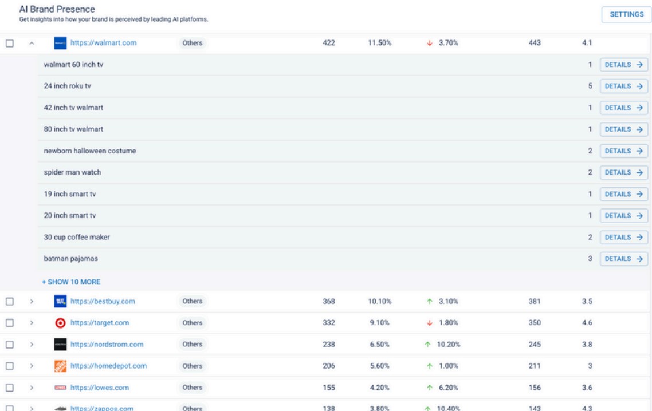
Task: Click the green up arrow beside 1.00%
Action: [430, 366]
